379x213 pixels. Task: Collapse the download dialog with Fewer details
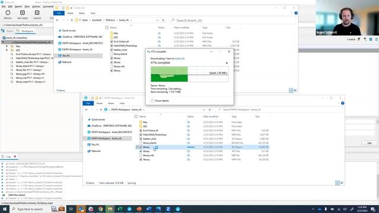(160, 101)
